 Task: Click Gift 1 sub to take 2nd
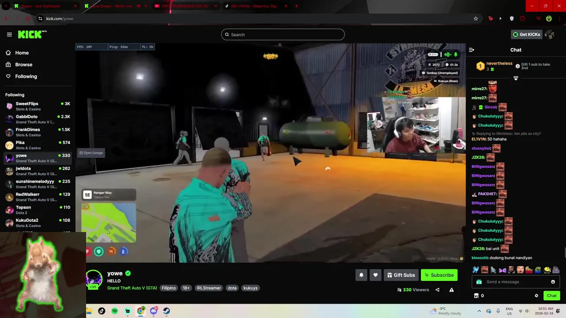click(533, 66)
